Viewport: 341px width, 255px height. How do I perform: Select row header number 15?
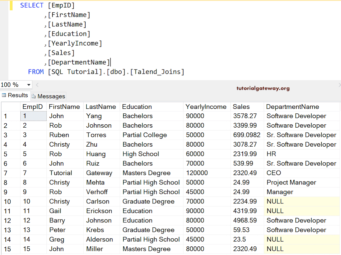11,249
